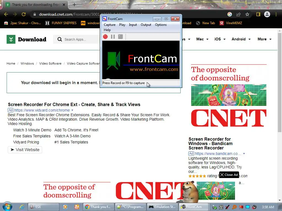Click the 3:58 AM system clock
Image resolution: width=282 pixels, height=211 pixels.
(268, 207)
